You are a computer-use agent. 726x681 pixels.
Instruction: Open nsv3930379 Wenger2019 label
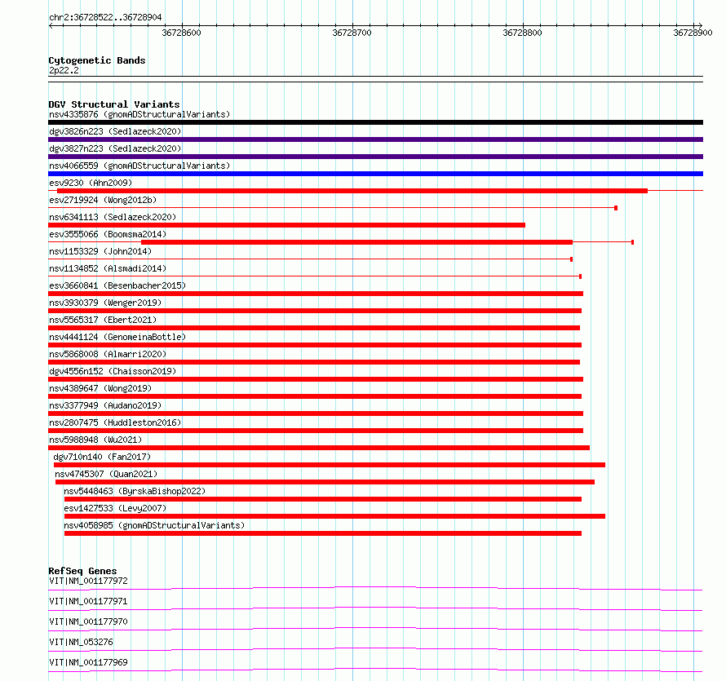tap(105, 303)
